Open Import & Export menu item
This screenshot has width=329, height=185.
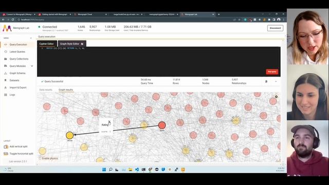17,87
